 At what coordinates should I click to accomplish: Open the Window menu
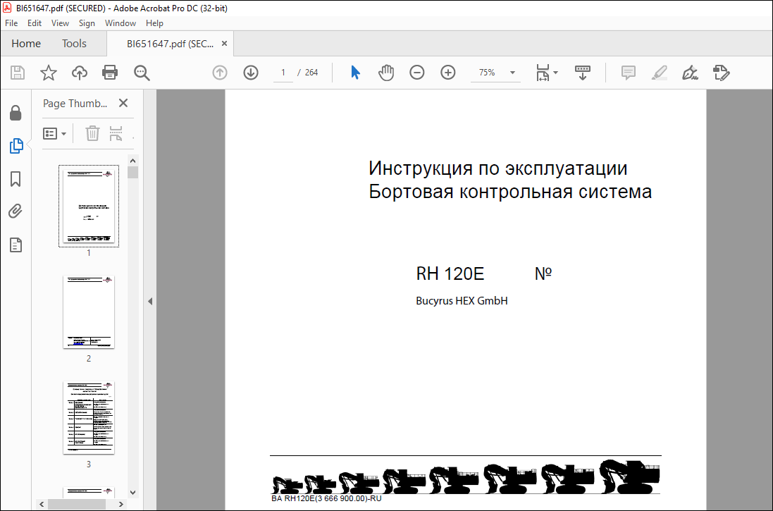(120, 23)
